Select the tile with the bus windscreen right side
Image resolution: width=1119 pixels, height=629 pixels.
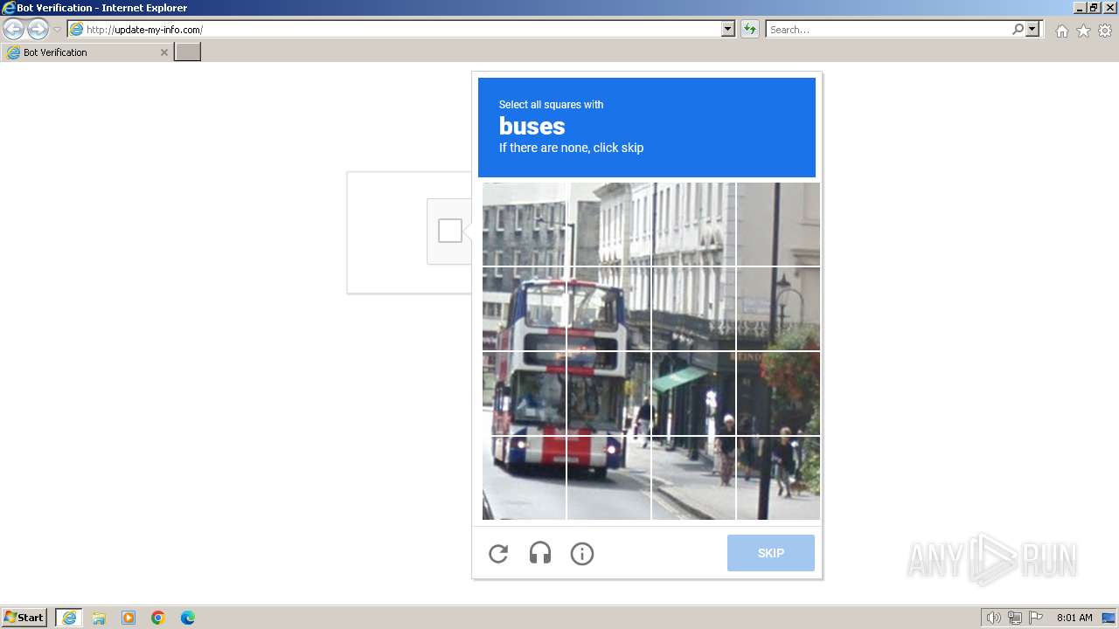pyautogui.click(x=609, y=393)
